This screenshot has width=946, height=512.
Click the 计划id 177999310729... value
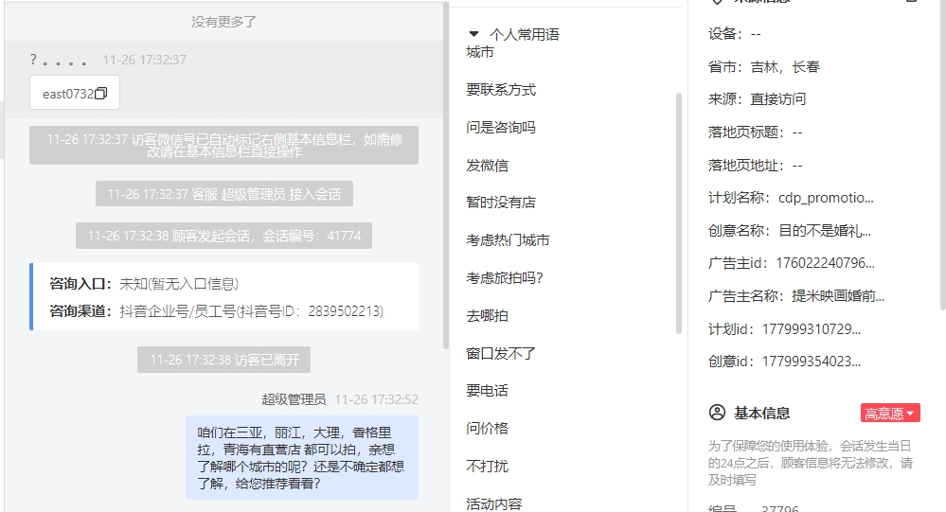tap(812, 328)
